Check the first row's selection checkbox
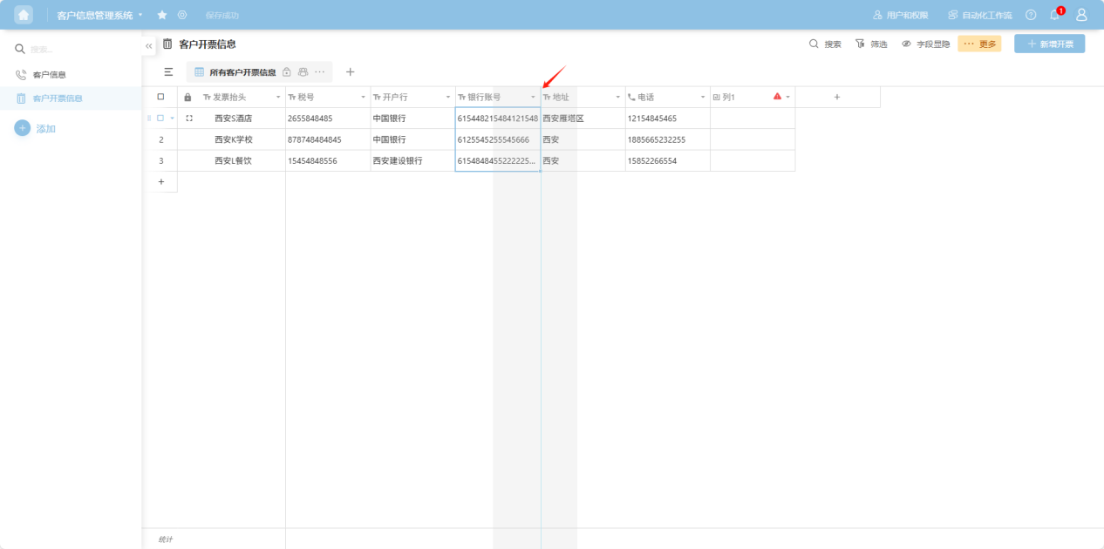The image size is (1104, 549). point(160,118)
